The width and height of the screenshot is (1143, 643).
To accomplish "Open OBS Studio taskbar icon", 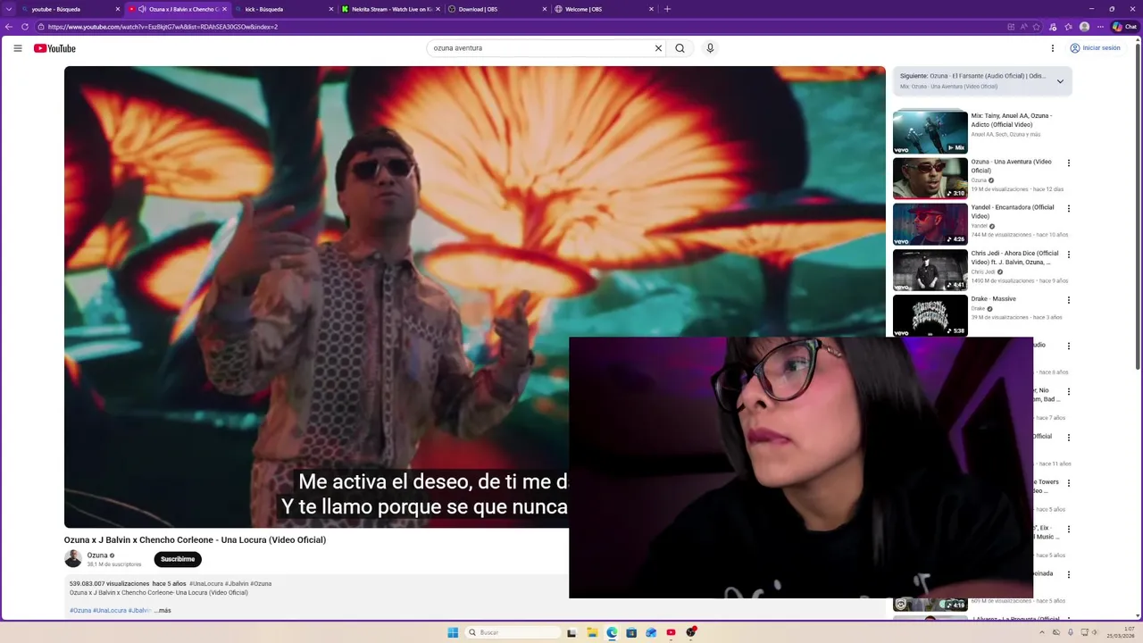I will 691,632.
